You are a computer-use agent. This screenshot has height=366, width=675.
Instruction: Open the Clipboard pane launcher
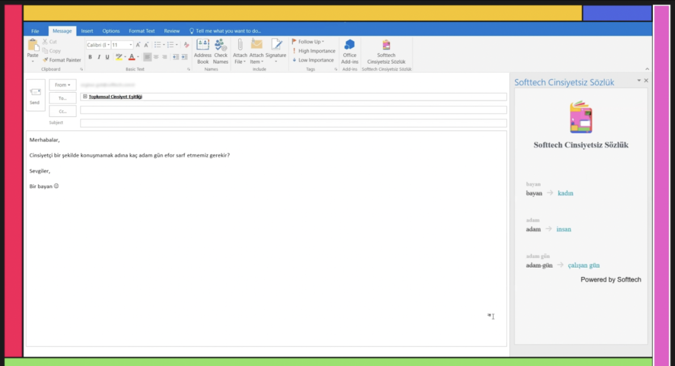(x=82, y=69)
